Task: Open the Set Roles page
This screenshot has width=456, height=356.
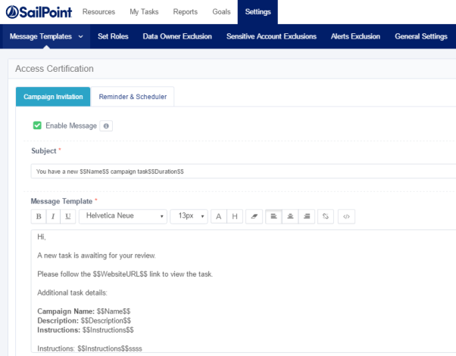Action: (x=114, y=36)
